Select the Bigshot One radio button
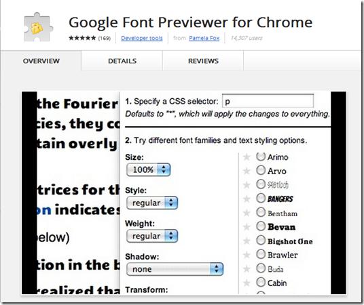Image resolution: width=364 pixels, height=305 pixels. pos(261,240)
